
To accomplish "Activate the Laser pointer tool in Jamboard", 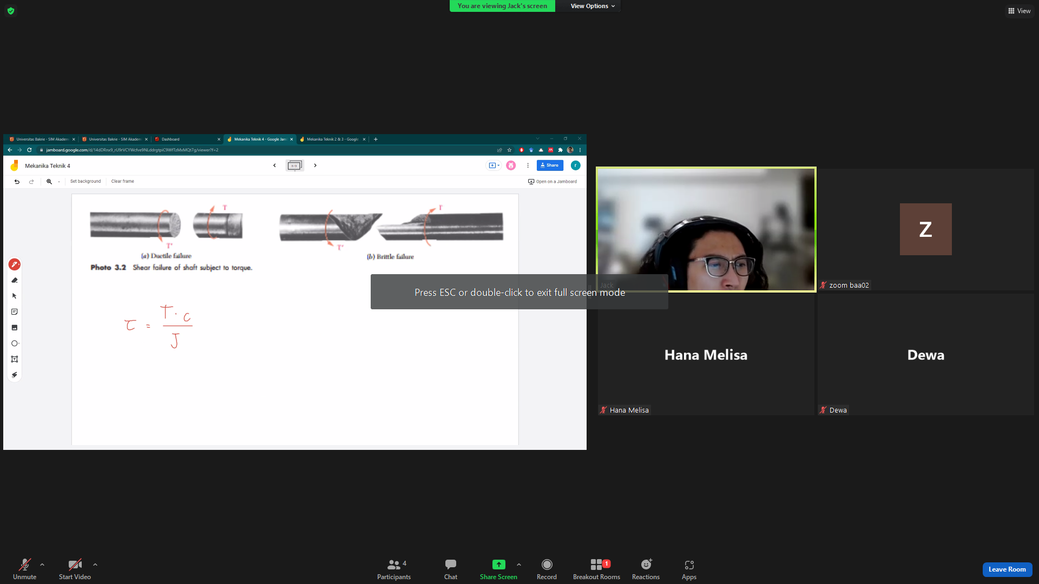I will click(x=15, y=375).
